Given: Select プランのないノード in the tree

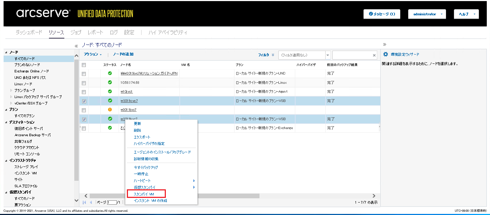Looking at the screenshot, I should 27,65.
